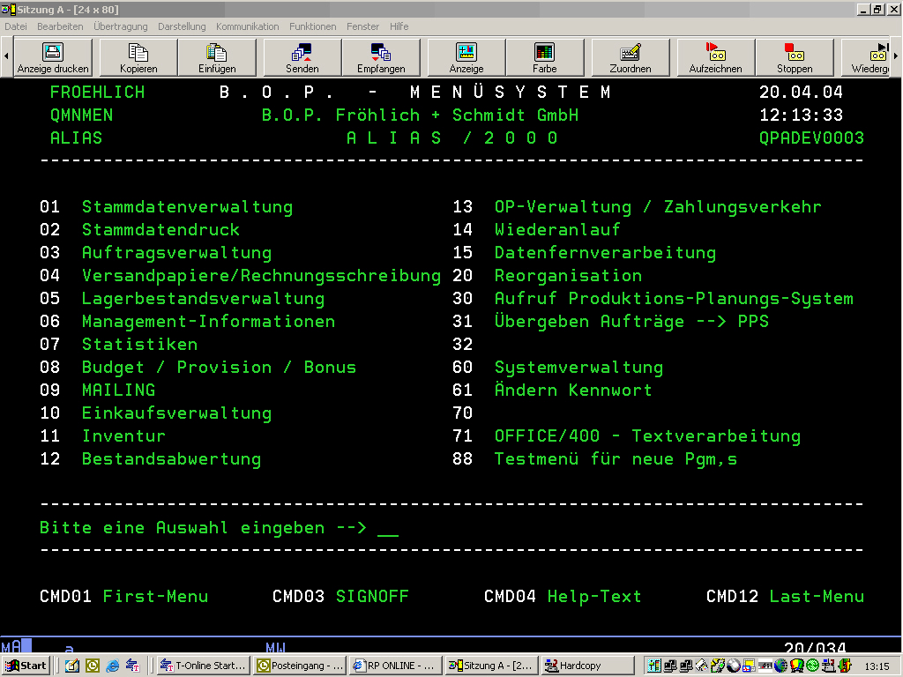This screenshot has width=903, height=677.
Task: Click the Stammdatendruck entry
Action: (160, 230)
